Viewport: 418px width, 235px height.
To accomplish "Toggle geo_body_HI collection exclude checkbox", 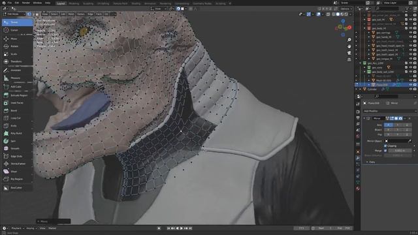I will [x=406, y=28].
